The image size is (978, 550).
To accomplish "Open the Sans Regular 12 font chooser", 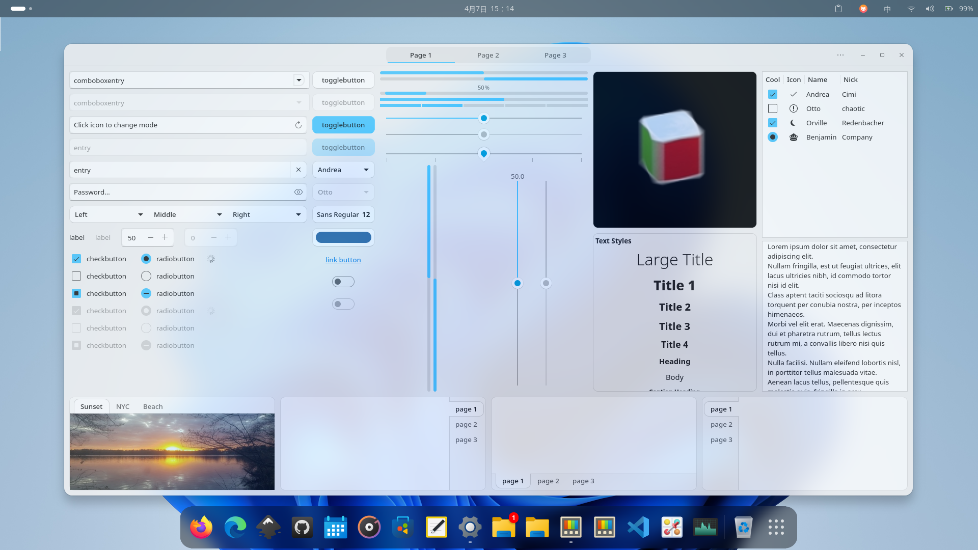I will pyautogui.click(x=343, y=214).
